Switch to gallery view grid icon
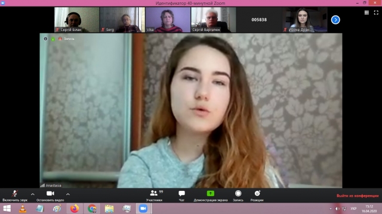382x214 pixels. click(x=366, y=12)
